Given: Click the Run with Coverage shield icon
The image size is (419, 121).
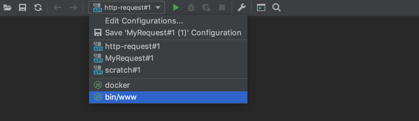Looking at the screenshot, I should pos(207,8).
